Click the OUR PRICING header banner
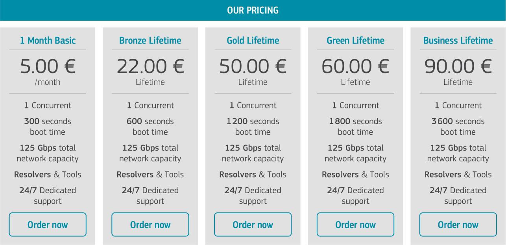Screen dimensions: 506x245 [253, 10]
